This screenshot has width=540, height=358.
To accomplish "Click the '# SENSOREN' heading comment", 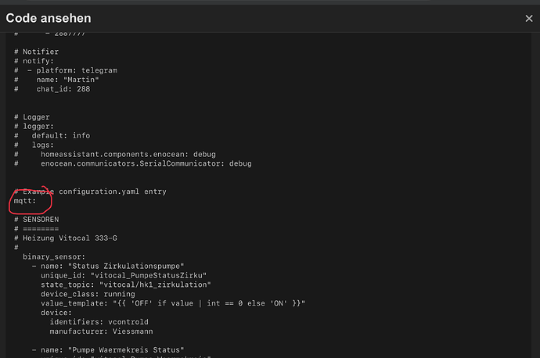I will 36,220.
